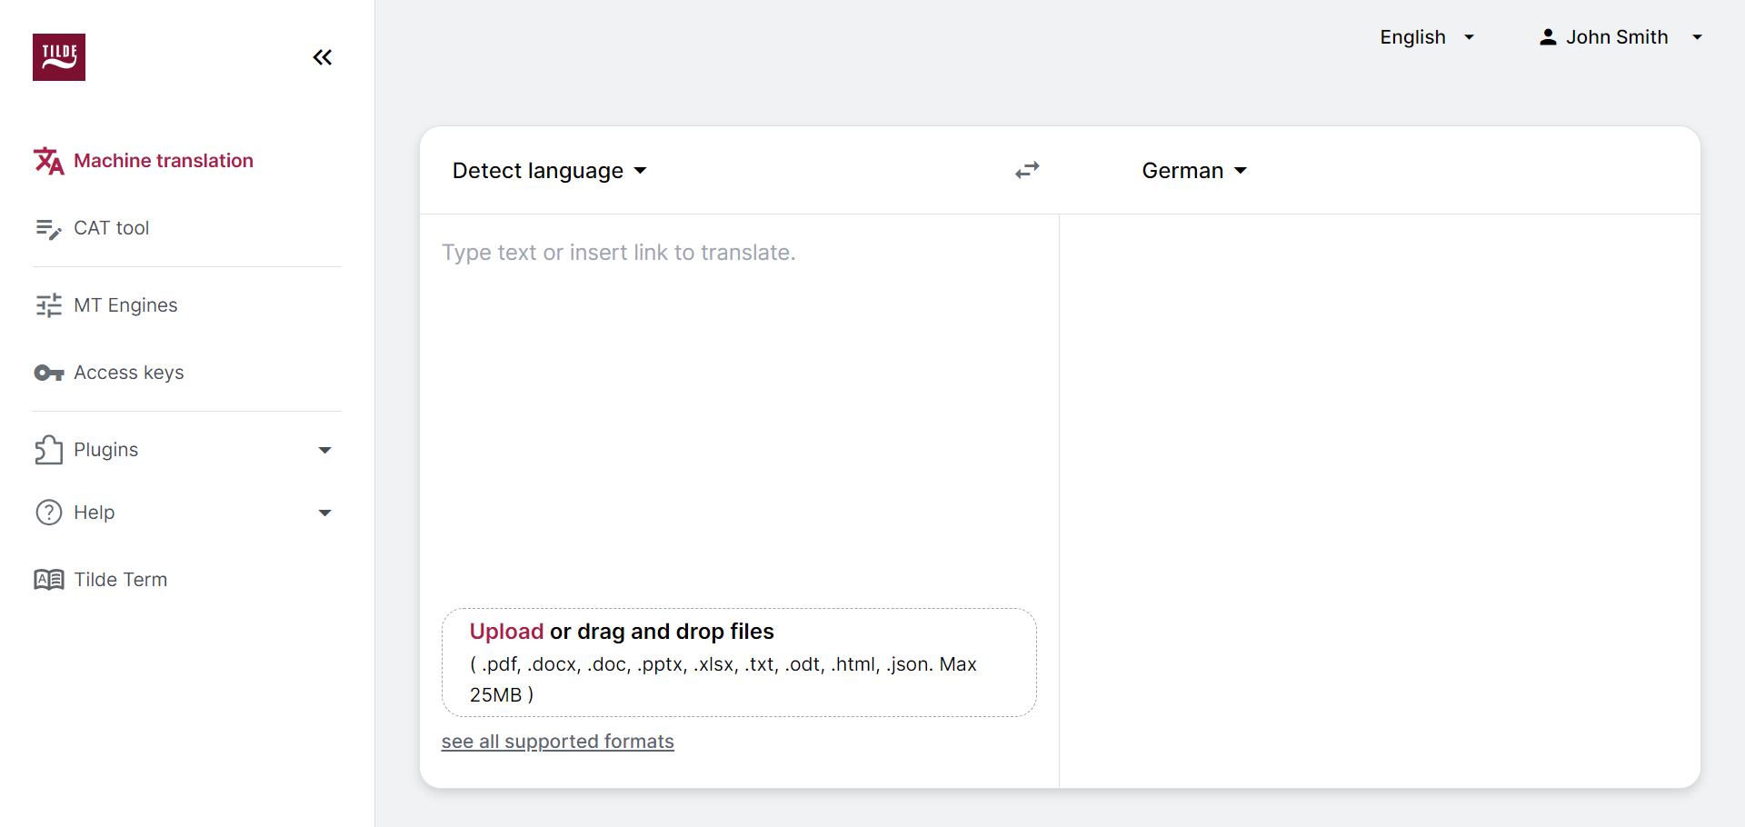Click the file drag and drop zone

click(x=739, y=663)
